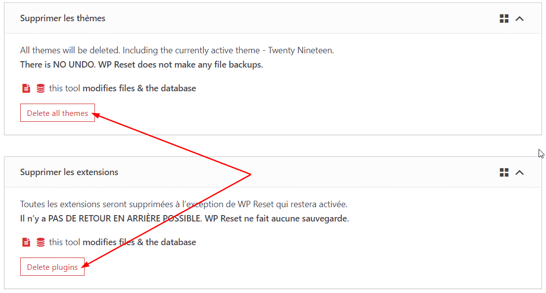
Task: Click 'modifies files & the database' in extensions card
Action: tap(139, 243)
